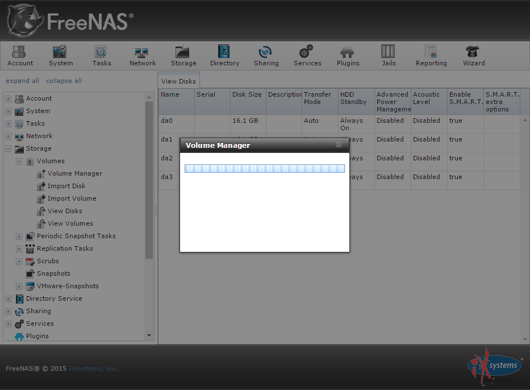This screenshot has width=530, height=390.
Task: Click the collapse all link
Action: [64, 81]
